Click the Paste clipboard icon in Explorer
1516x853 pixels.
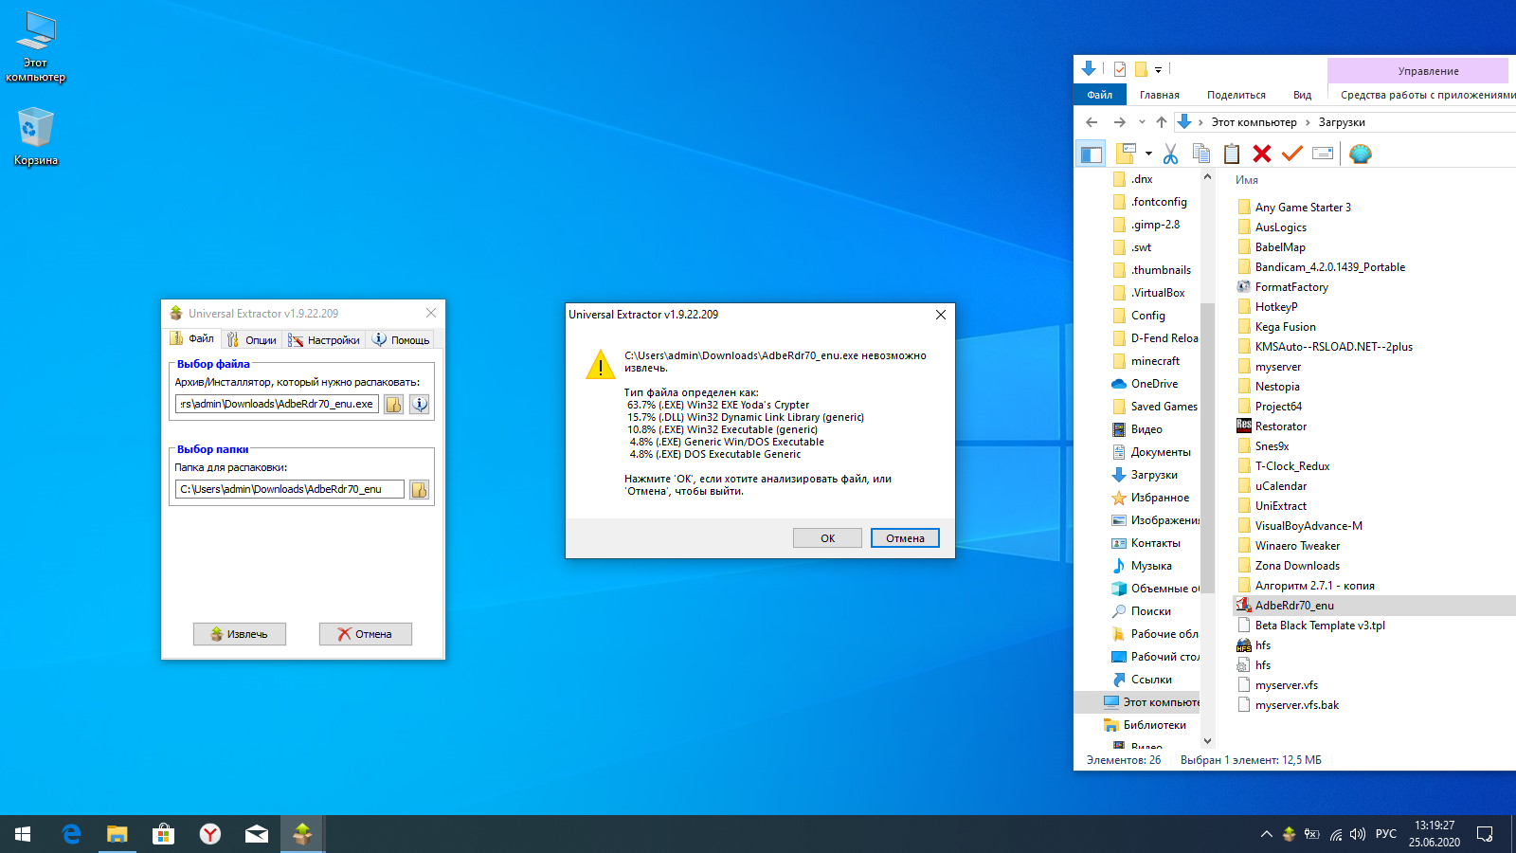(1231, 154)
